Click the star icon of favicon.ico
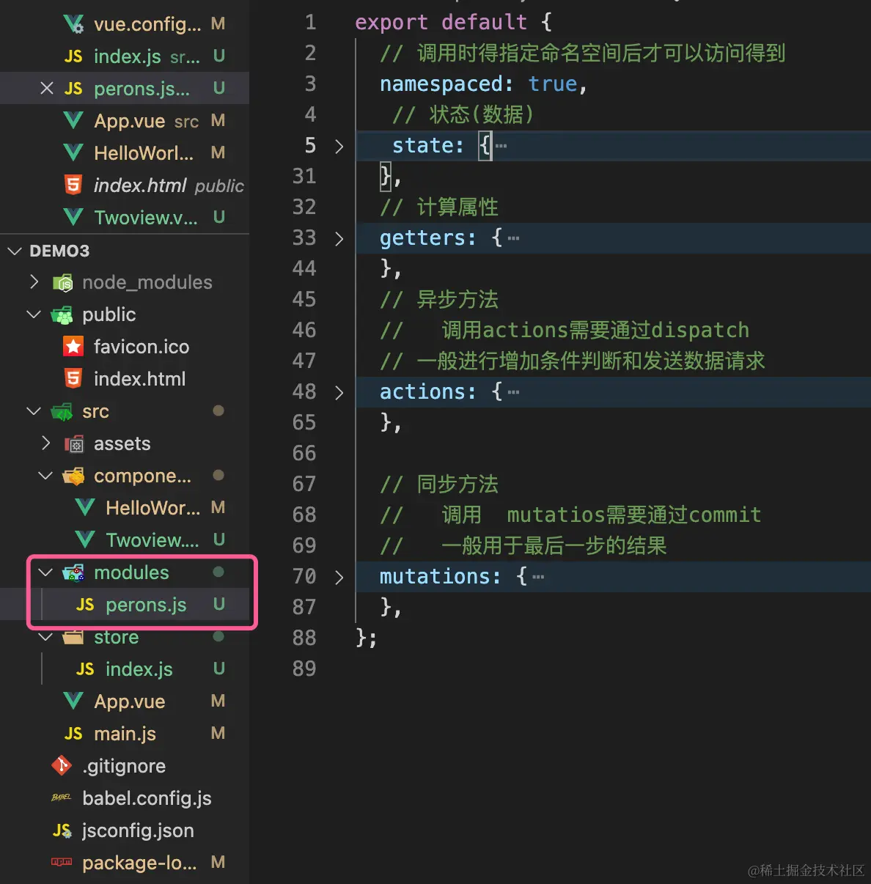 (73, 347)
